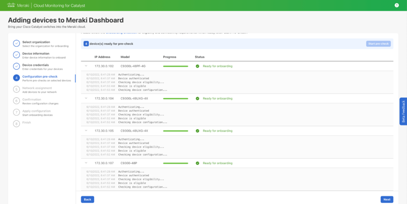This screenshot has height=204, width=407.
Task: Click Device is eligible log line under 172.30.0.107
Action: (x=132, y=183)
